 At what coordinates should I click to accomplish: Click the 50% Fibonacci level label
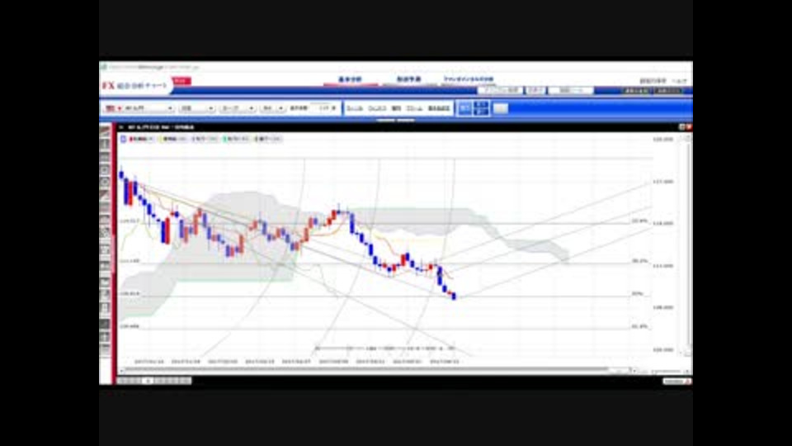(637, 293)
